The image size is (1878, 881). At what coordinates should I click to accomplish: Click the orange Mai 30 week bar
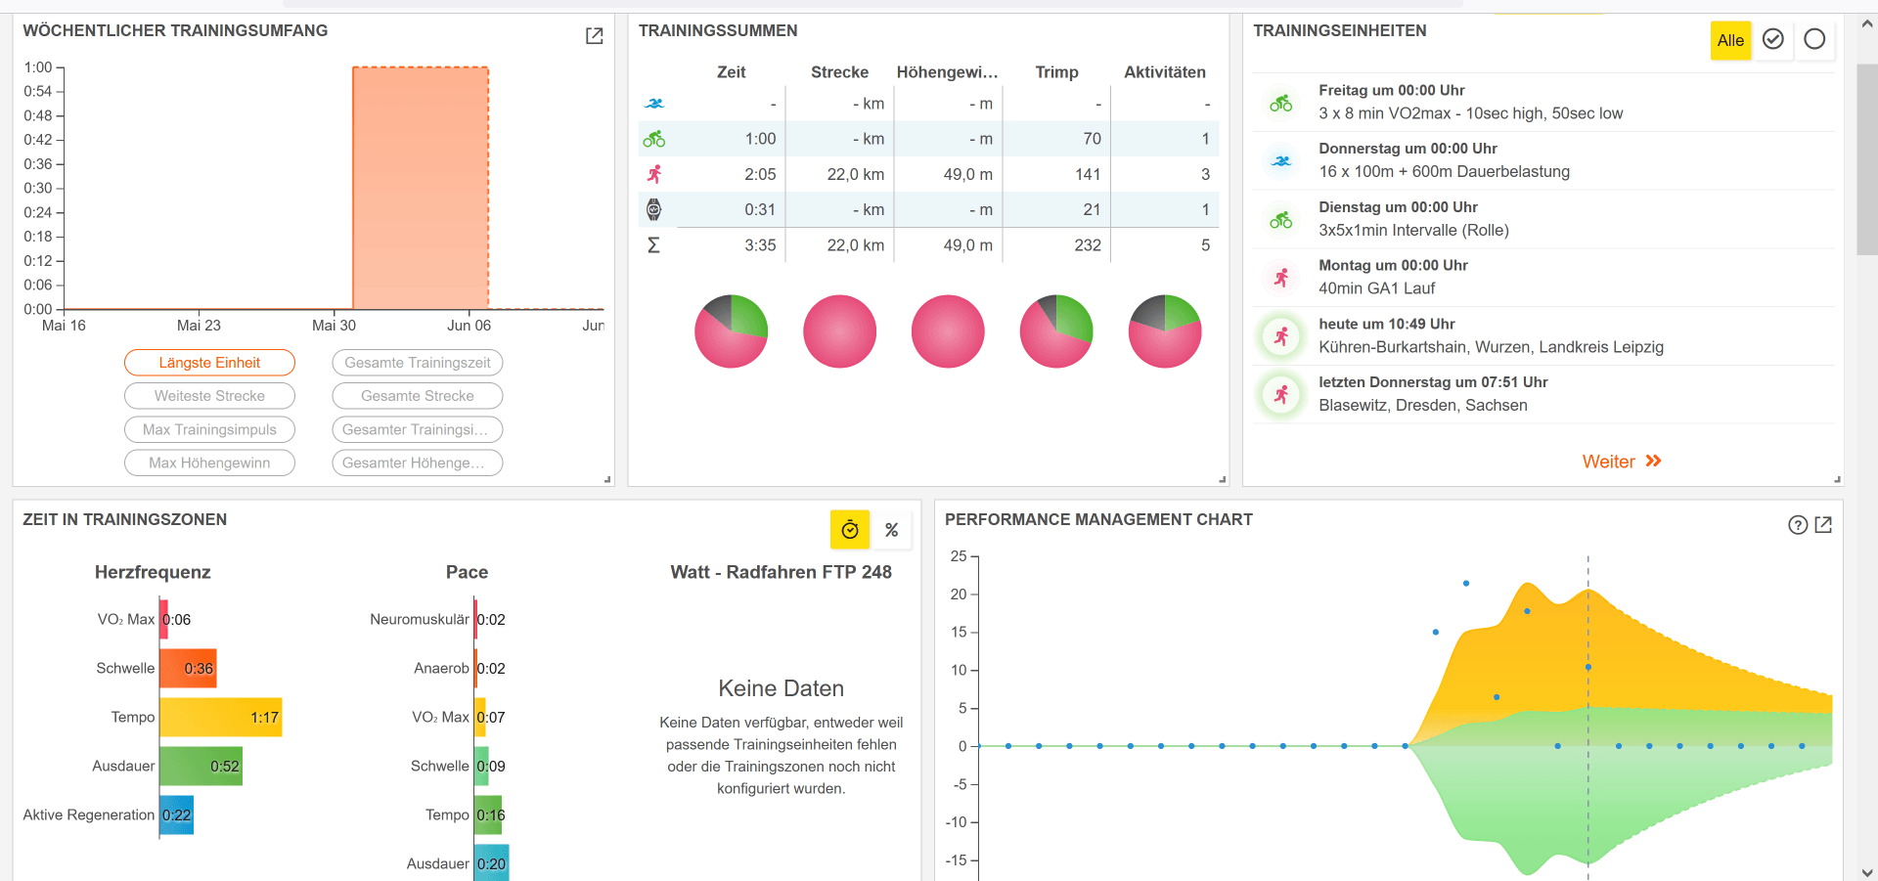421,188
